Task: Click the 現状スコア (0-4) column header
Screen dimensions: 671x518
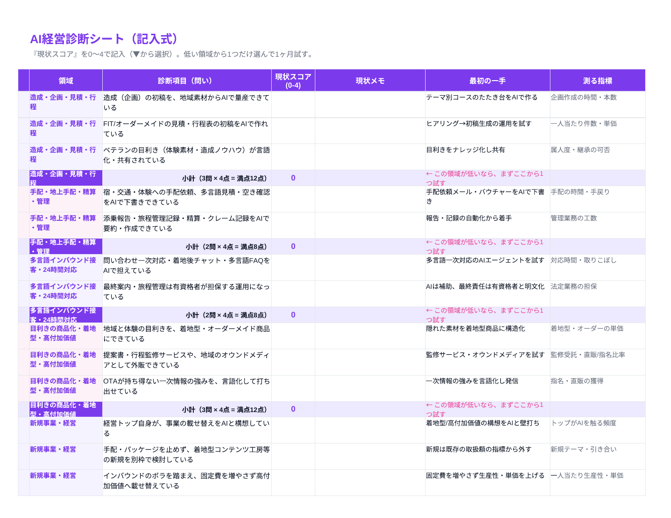Action: (x=293, y=81)
